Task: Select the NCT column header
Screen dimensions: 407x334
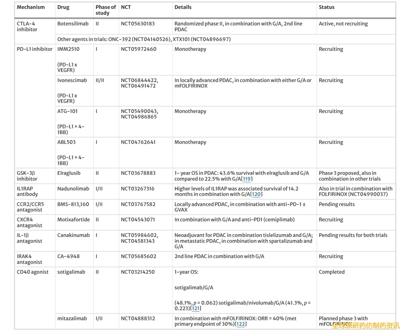Action: (x=126, y=7)
